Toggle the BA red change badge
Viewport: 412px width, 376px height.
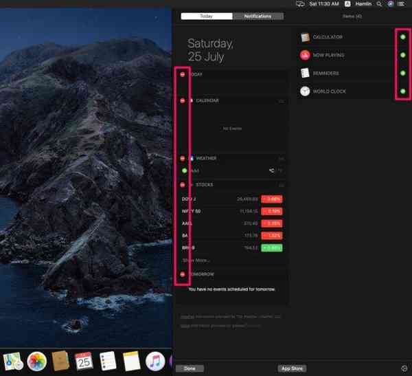272,236
